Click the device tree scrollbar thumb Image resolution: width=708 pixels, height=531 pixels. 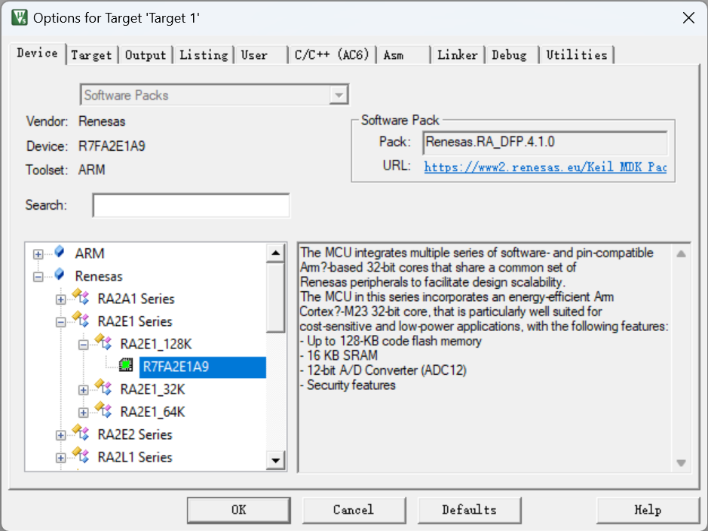click(x=275, y=297)
